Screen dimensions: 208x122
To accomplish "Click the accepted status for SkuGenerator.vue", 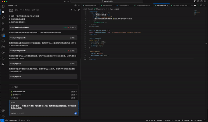I will pos(74,92).
